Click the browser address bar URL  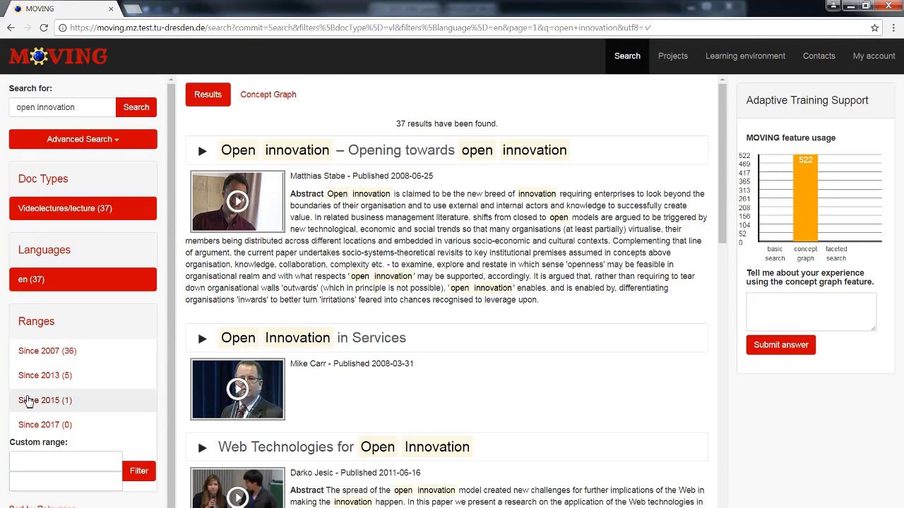pyautogui.click(x=360, y=28)
